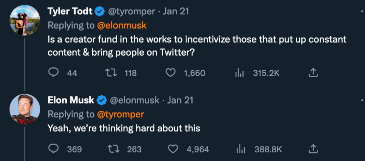Click Jan 21 timestamp on Tyler's tweet

coord(176,11)
